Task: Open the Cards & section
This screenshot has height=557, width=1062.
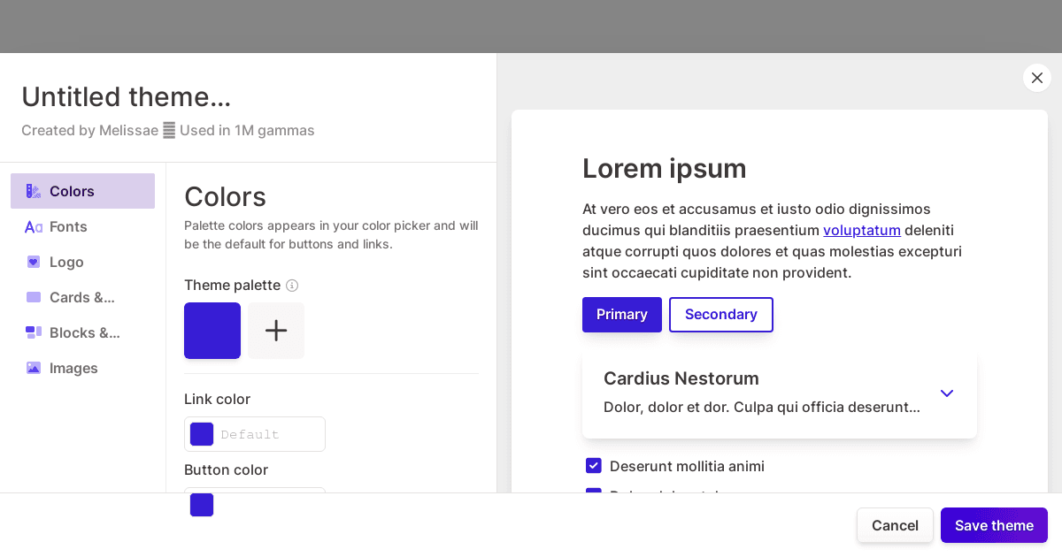Action: pos(82,297)
